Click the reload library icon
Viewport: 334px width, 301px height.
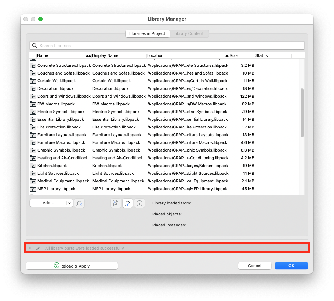[x=127, y=203]
